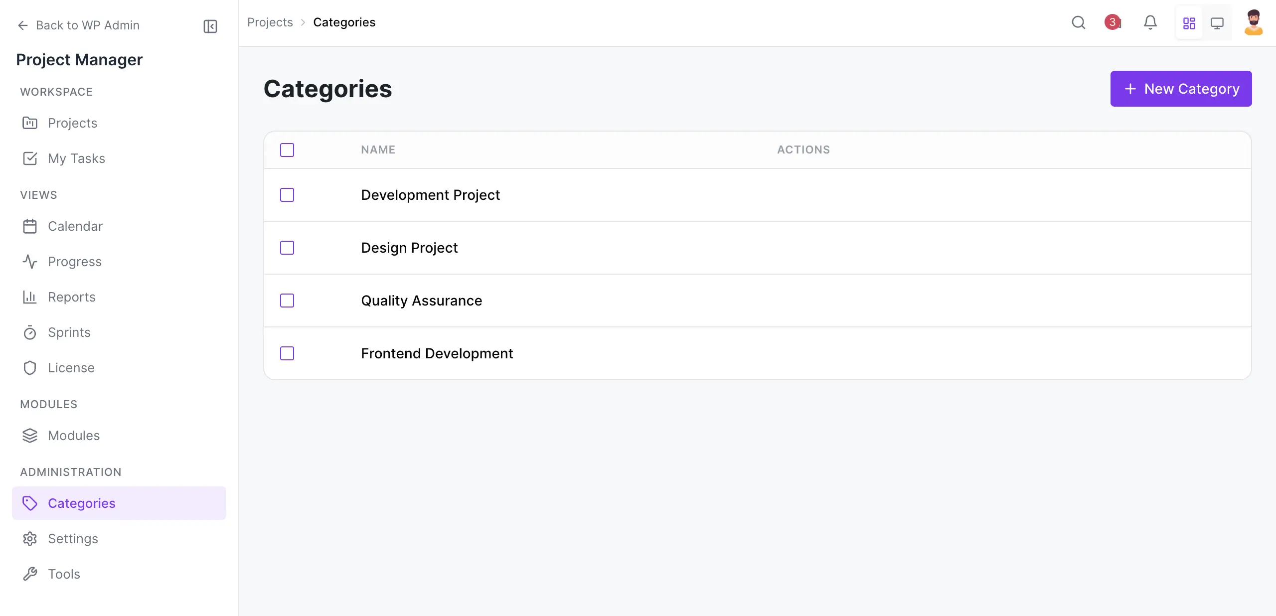This screenshot has width=1276, height=616.
Task: Open your profile avatar menu
Action: (1254, 22)
